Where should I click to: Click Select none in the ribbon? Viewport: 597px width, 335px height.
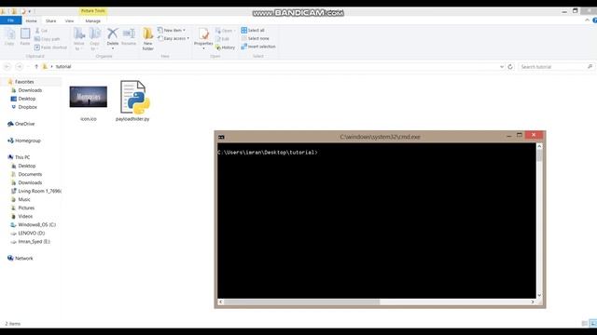(255, 38)
